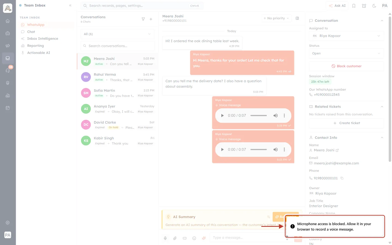The width and height of the screenshot is (392, 245).
Task: Collapse the Team Inbox sidebar
Action: [x=70, y=5]
